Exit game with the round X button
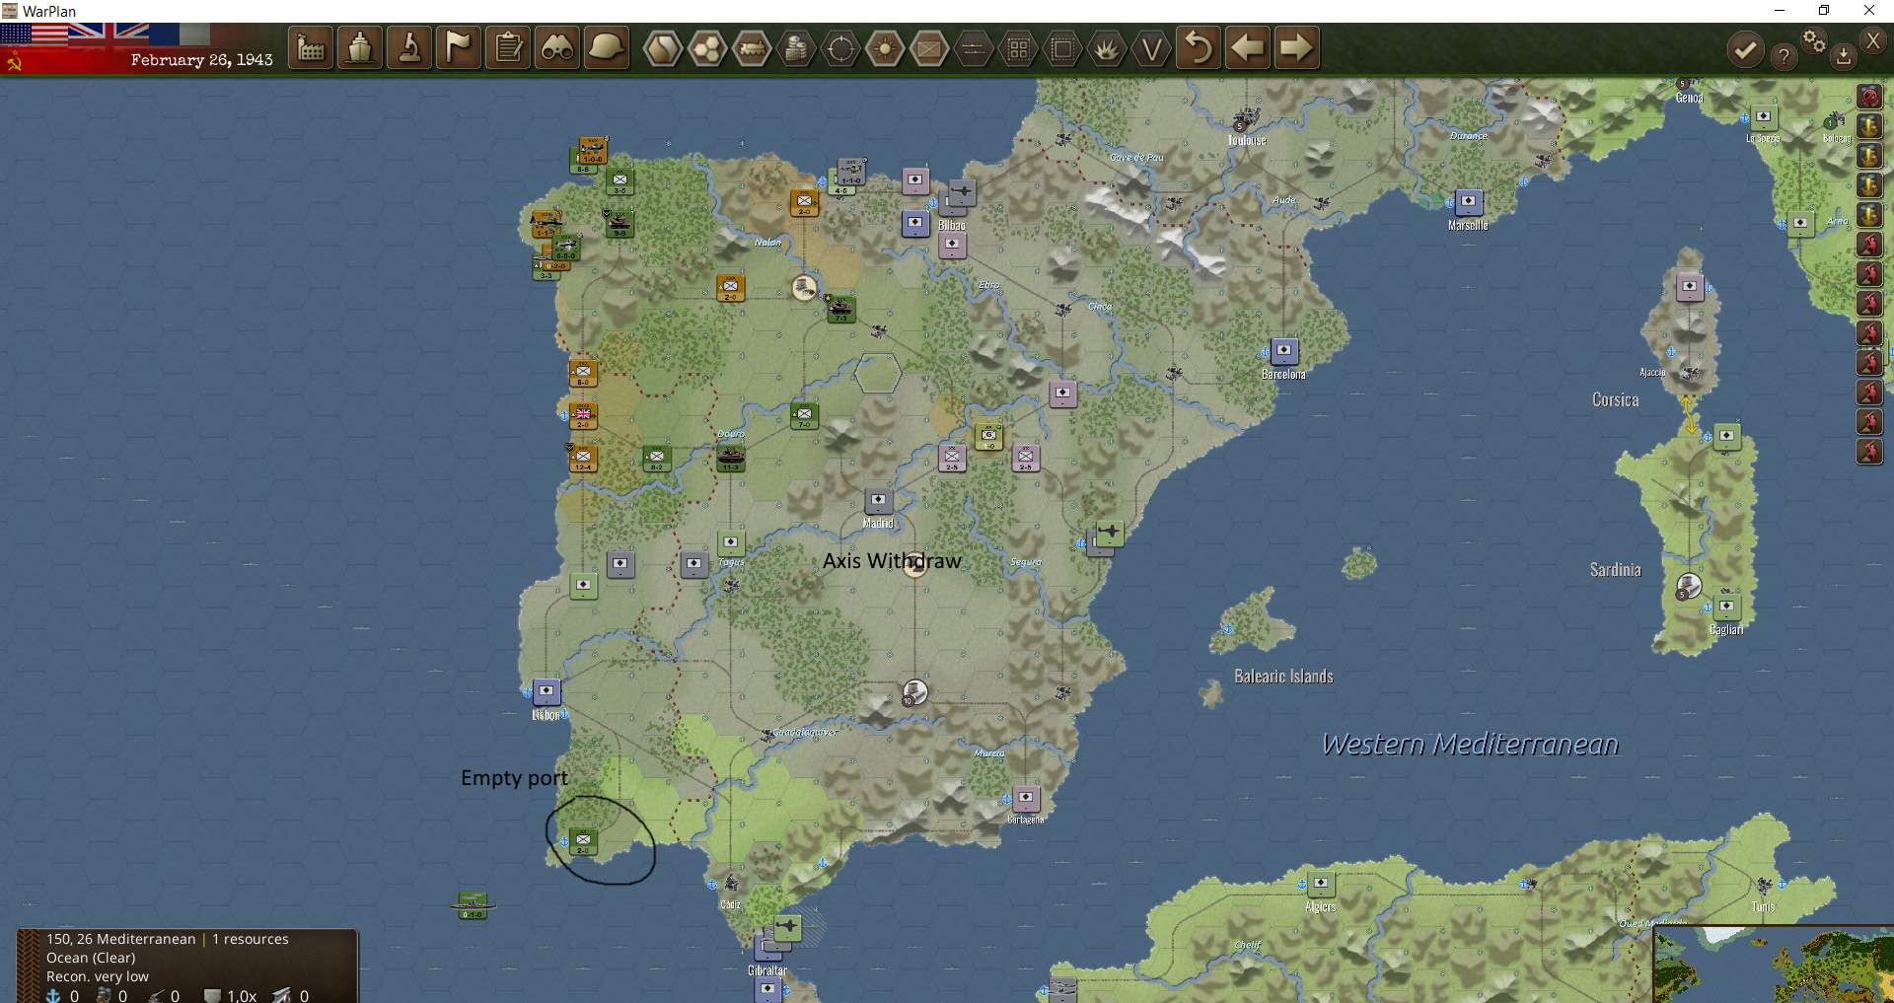Image resolution: width=1894 pixels, height=1003 pixels. click(x=1872, y=40)
